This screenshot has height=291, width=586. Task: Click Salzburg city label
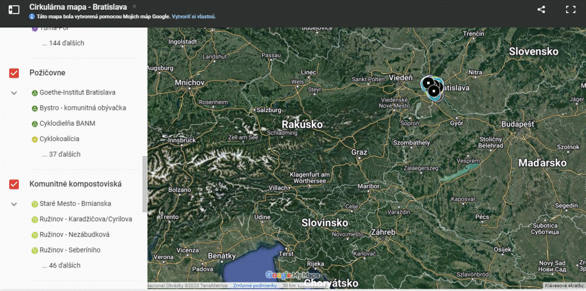(x=269, y=110)
